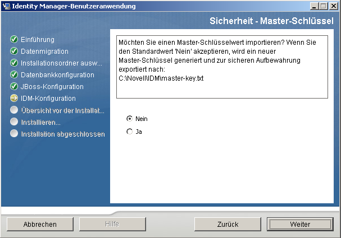Click the Weiter button

[300, 224]
